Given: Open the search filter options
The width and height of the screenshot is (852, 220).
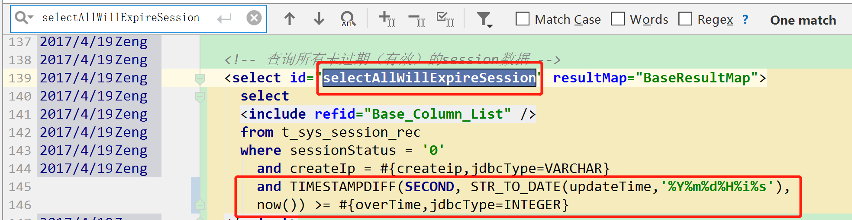Looking at the screenshot, I should point(484,19).
